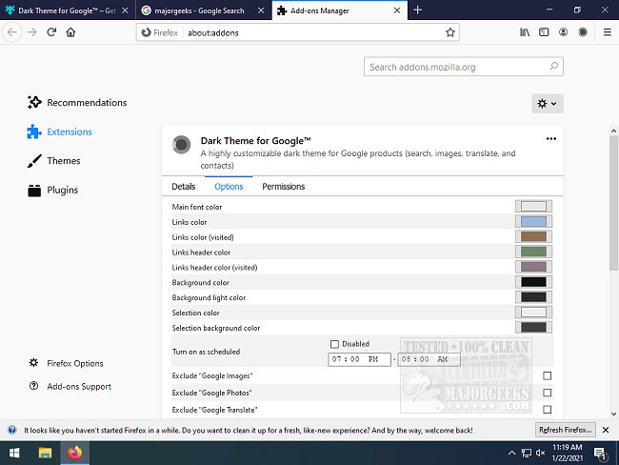The width and height of the screenshot is (619, 465).
Task: Click the Refresh Firefox button
Action: [x=565, y=430]
